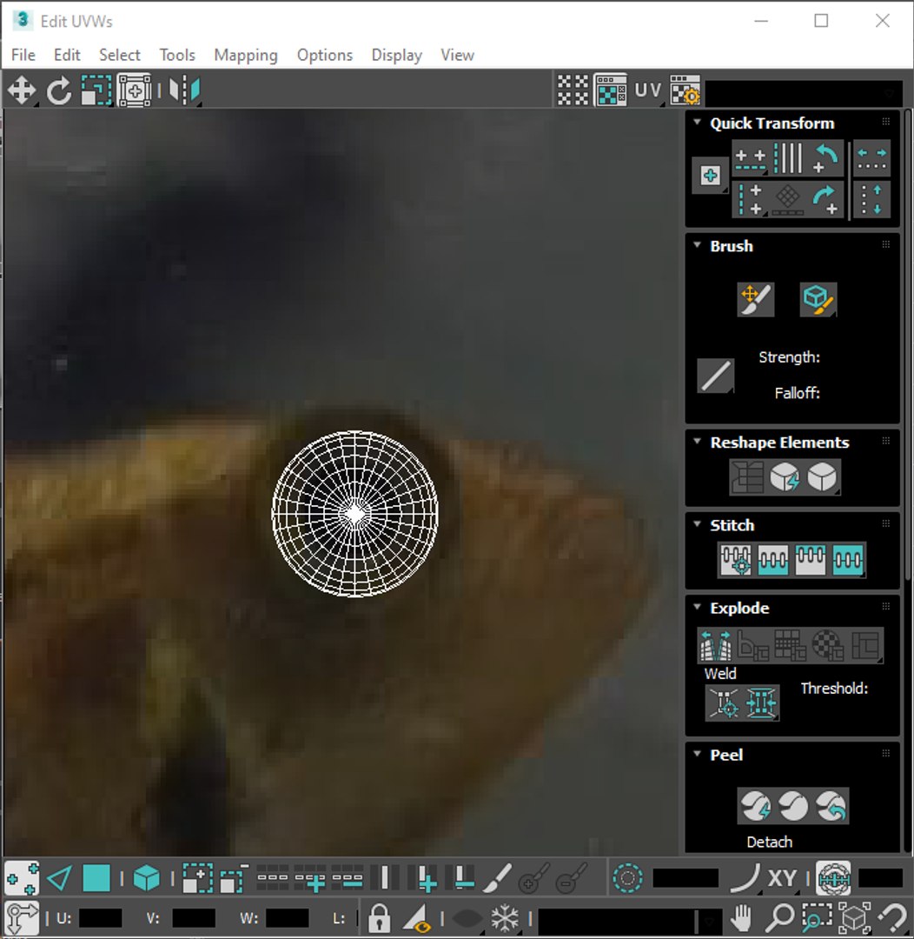The width and height of the screenshot is (914, 939).
Task: Open the Options menu
Action: pyautogui.click(x=325, y=55)
